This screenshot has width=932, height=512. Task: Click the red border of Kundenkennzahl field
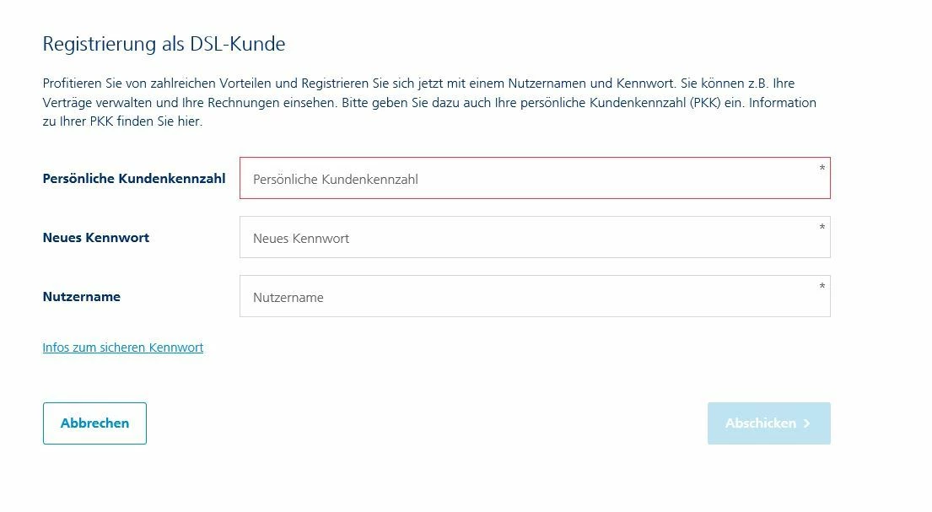(535, 158)
